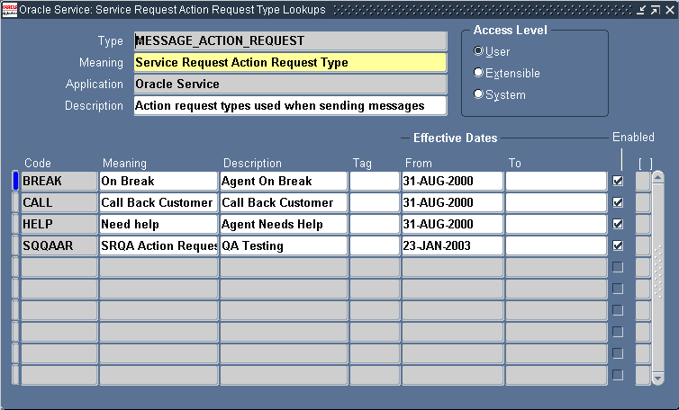Click the Oracle icon in title bar
The height and width of the screenshot is (410, 679).
(x=10, y=10)
